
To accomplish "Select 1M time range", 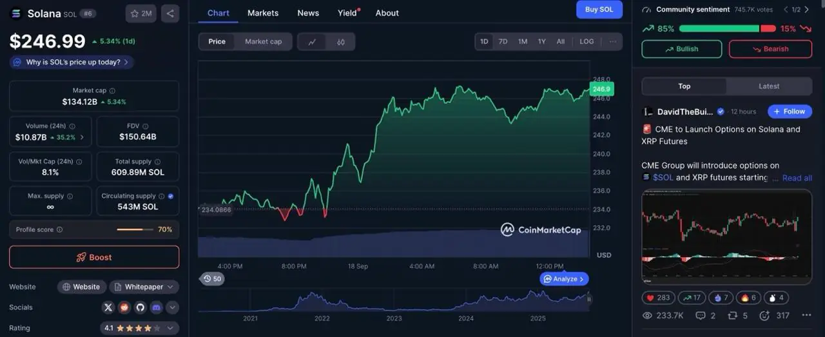I will (523, 41).
